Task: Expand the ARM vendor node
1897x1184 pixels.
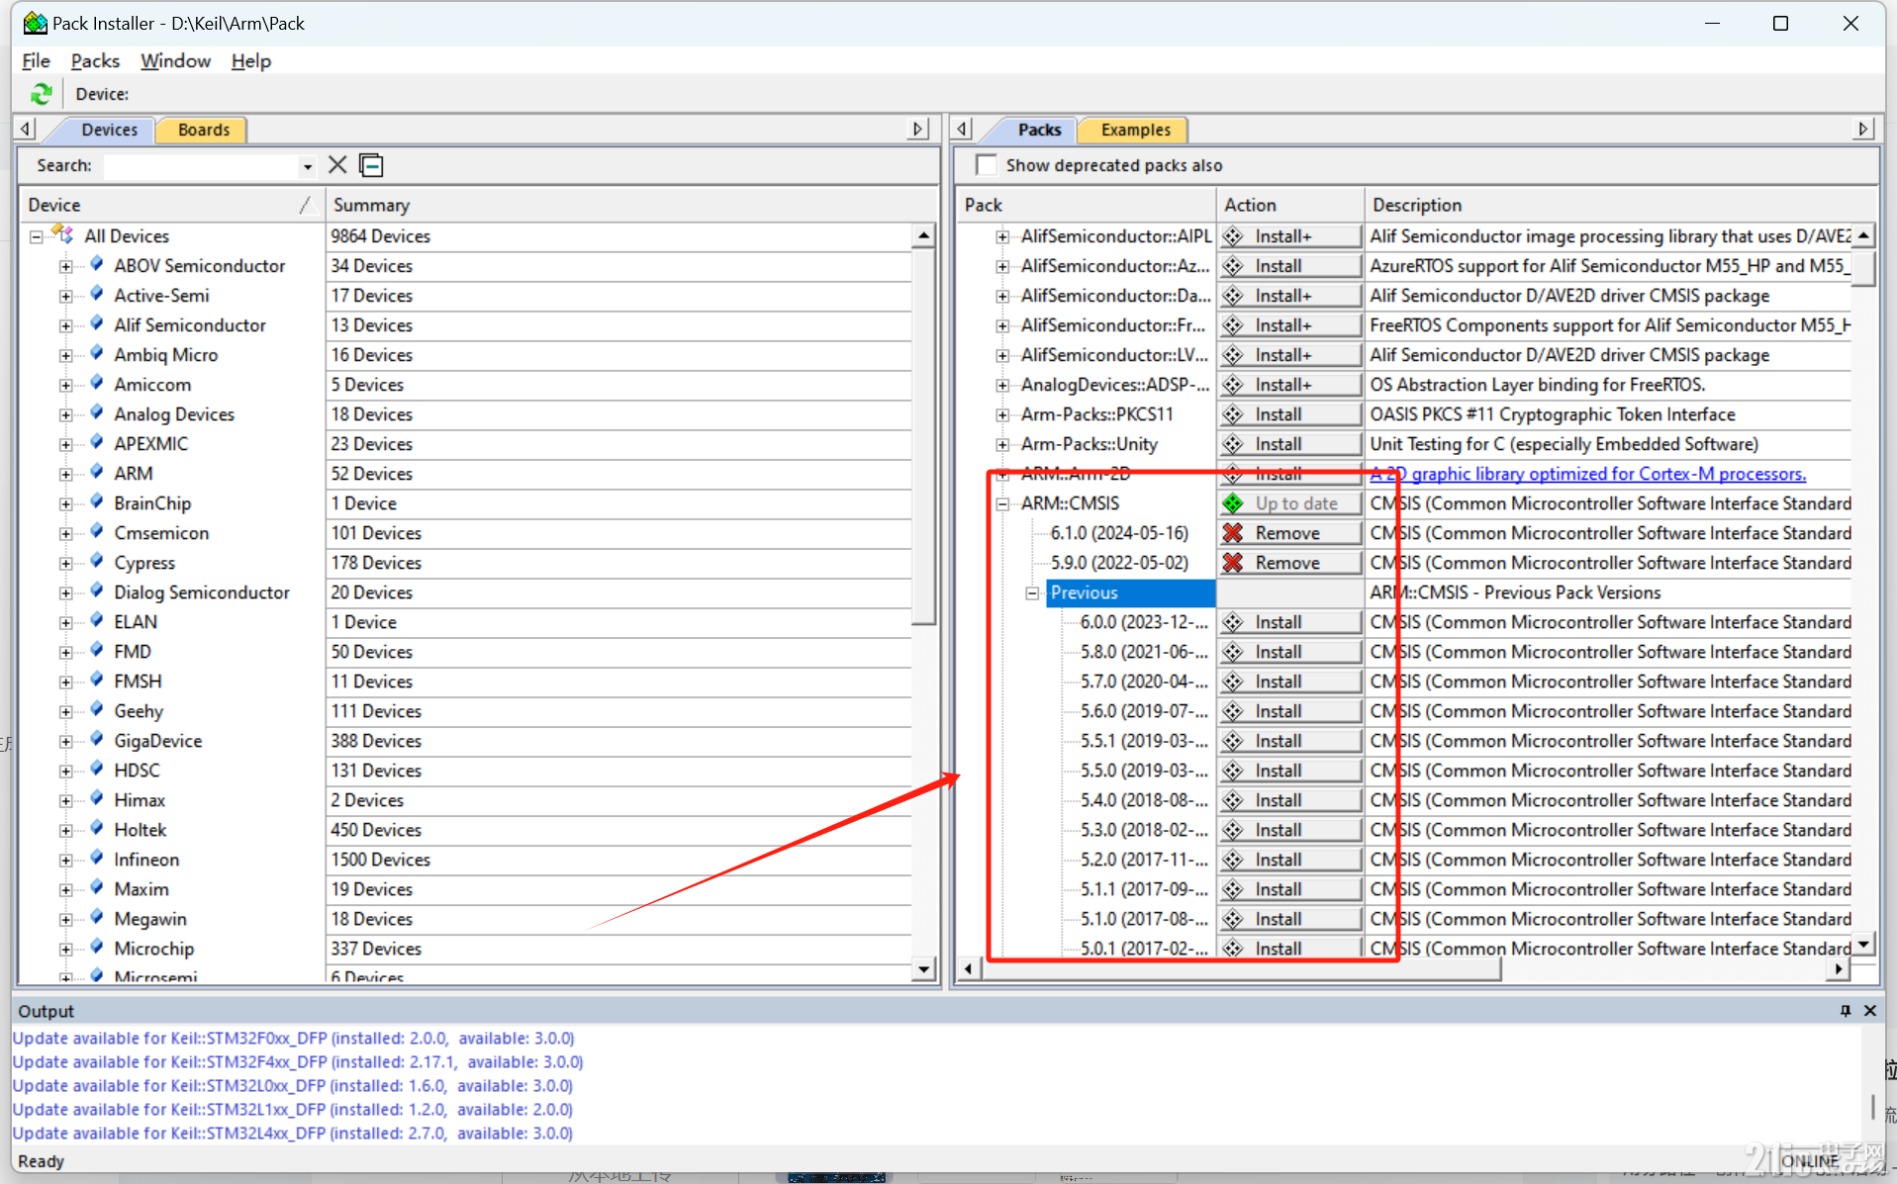Action: (x=65, y=474)
